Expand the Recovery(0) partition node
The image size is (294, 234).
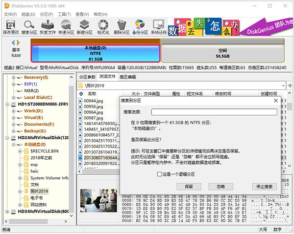point(14,77)
